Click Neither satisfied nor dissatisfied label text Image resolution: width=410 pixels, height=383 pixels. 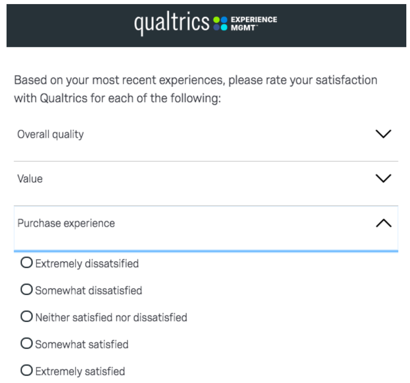[x=111, y=317]
